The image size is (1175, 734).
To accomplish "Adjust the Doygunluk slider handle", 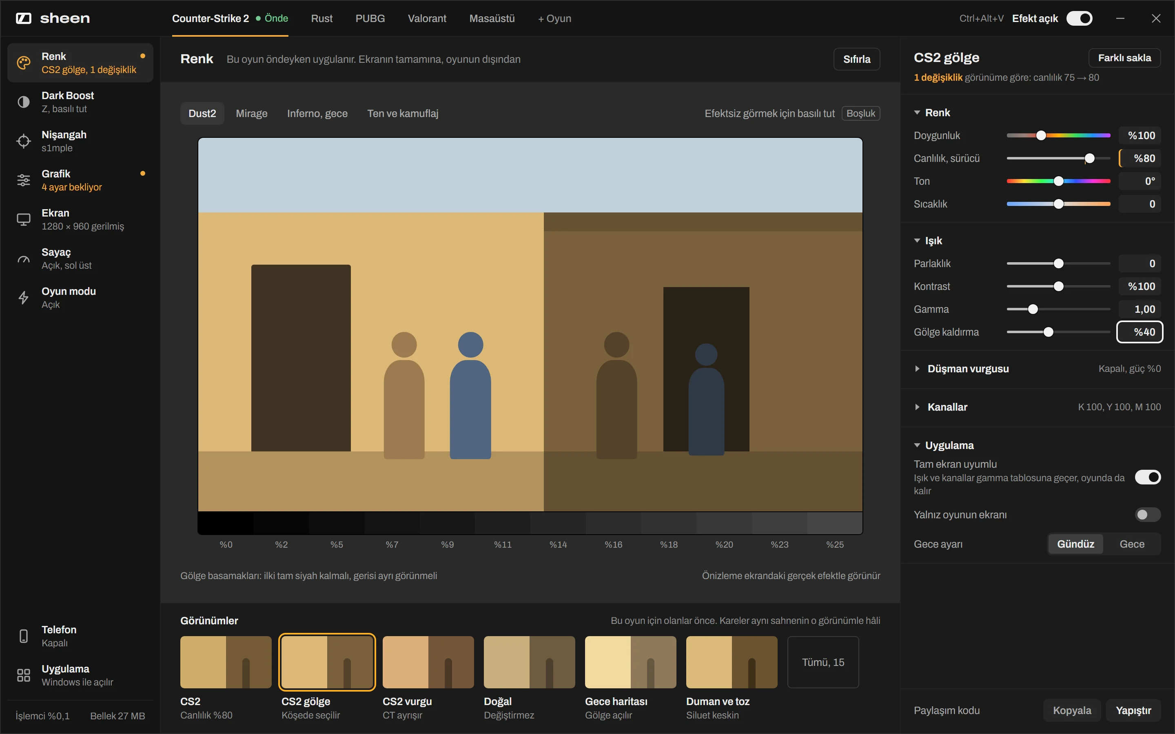I will (x=1041, y=135).
